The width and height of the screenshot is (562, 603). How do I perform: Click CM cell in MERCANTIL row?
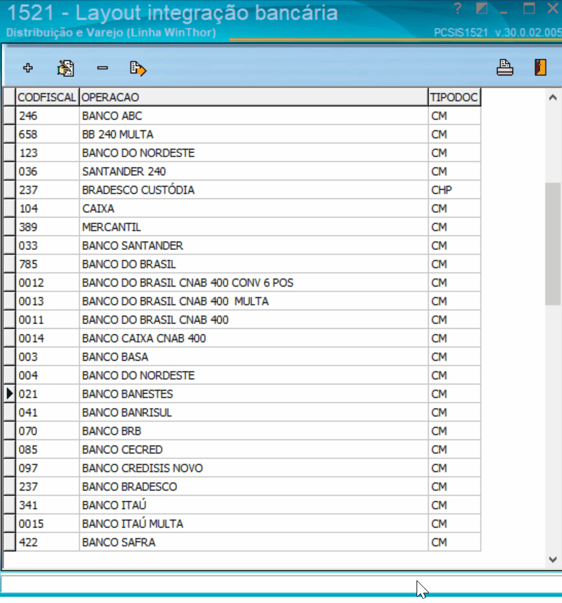point(454,227)
